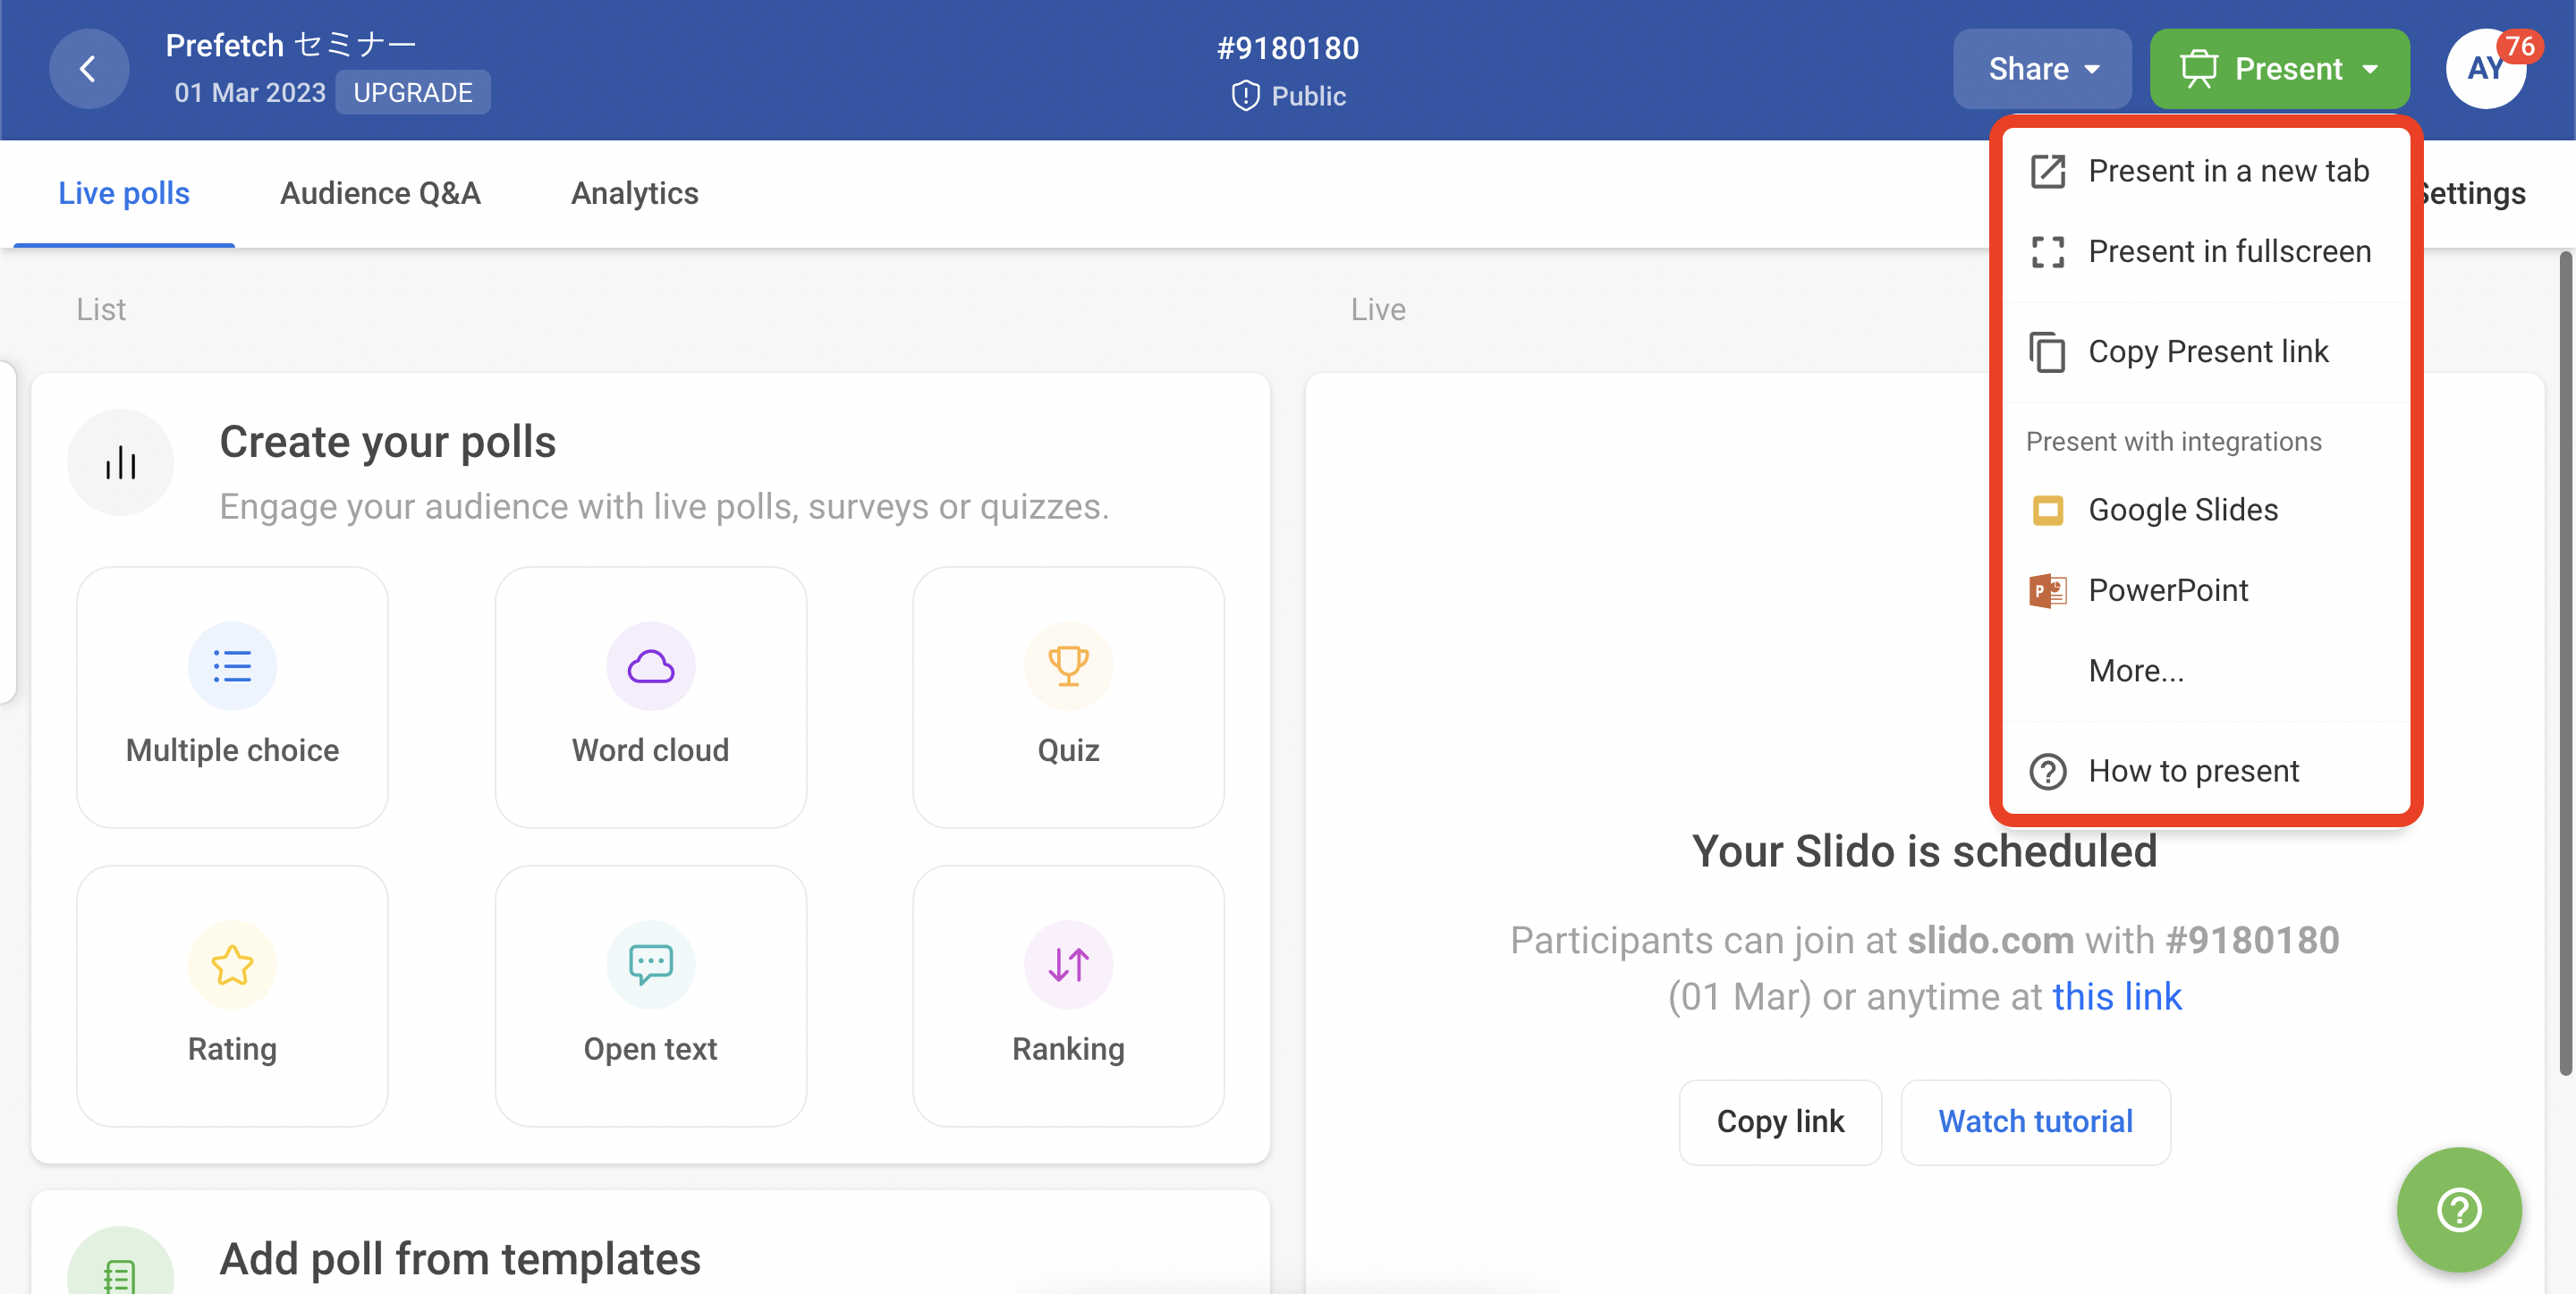Click the UPGRADE badge
This screenshot has width=2576, height=1294.
412,93
